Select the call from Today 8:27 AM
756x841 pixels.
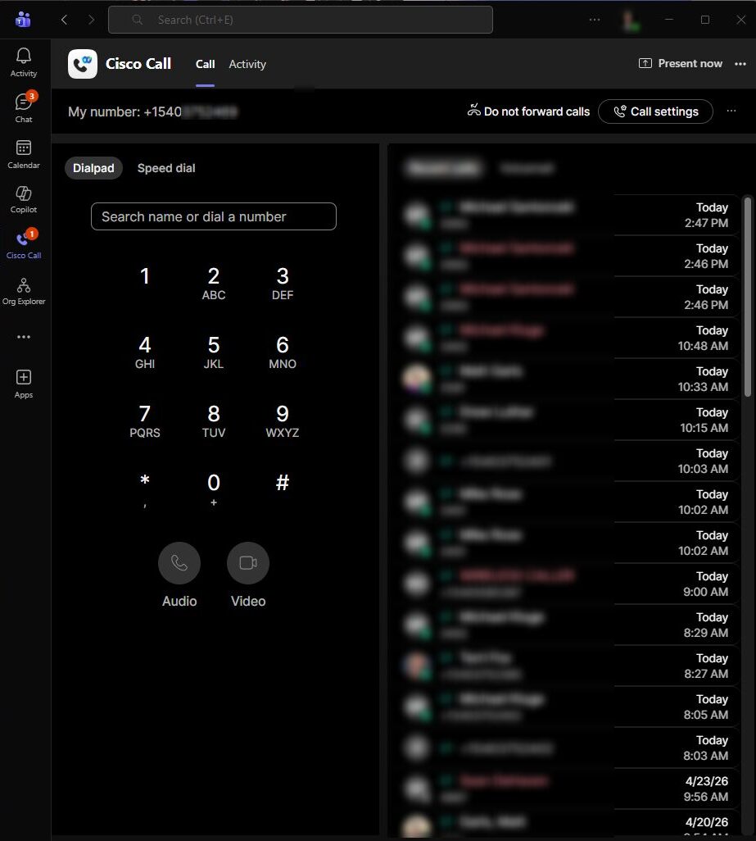point(568,666)
